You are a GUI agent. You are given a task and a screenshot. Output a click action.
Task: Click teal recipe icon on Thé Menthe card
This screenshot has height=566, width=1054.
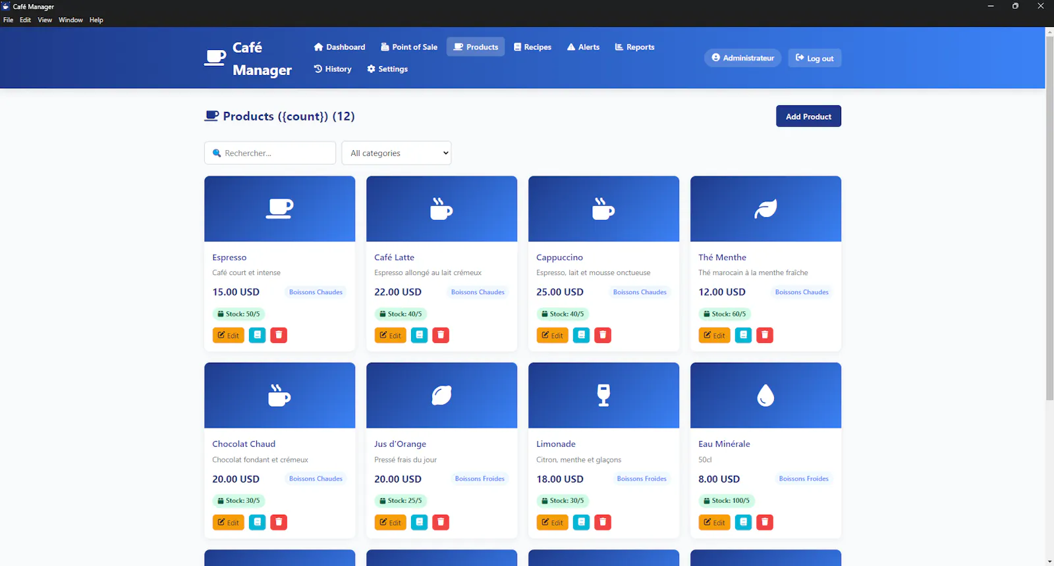point(744,335)
